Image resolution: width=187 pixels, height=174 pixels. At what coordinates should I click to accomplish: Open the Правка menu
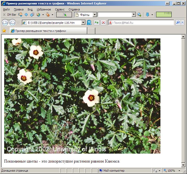coord(18,9)
